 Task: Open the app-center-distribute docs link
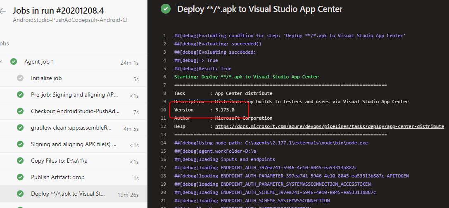[x=330, y=126]
